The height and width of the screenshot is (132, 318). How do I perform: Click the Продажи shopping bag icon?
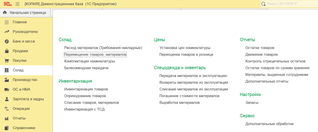7,51
